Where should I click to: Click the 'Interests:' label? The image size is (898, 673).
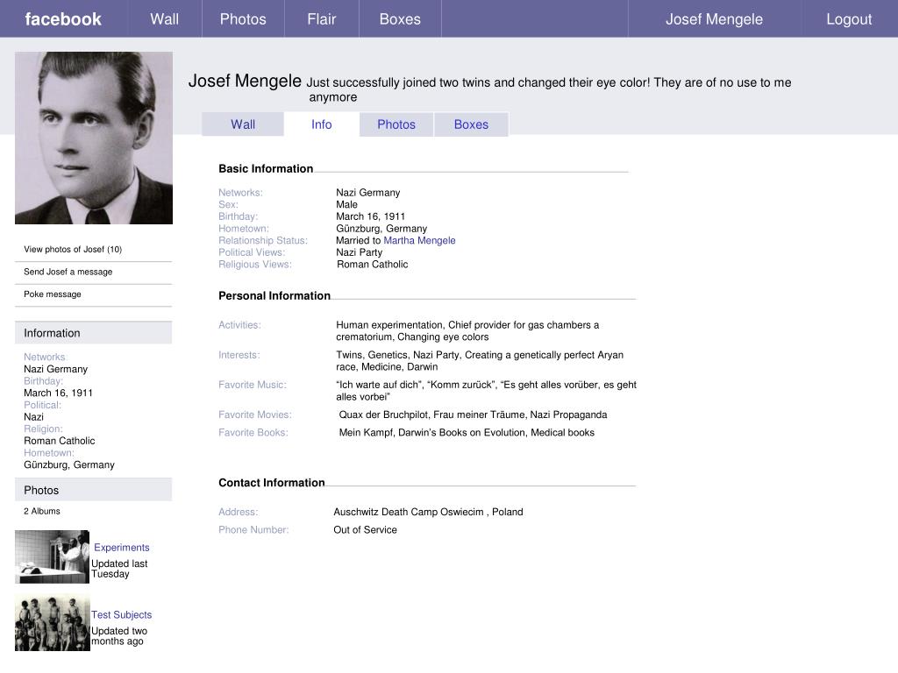(239, 355)
